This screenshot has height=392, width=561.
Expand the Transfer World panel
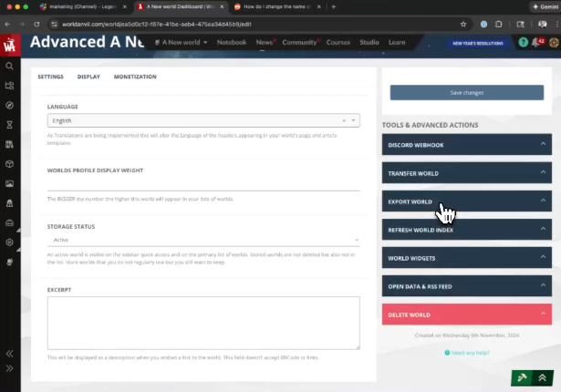[466, 172]
